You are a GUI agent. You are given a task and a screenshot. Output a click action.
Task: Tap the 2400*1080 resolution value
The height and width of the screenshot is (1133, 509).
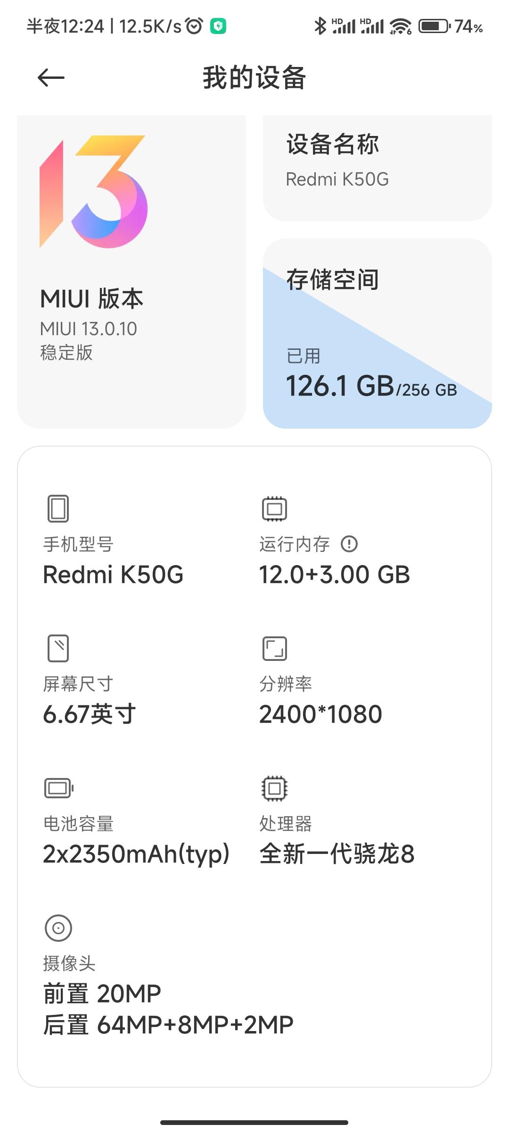pyautogui.click(x=320, y=714)
